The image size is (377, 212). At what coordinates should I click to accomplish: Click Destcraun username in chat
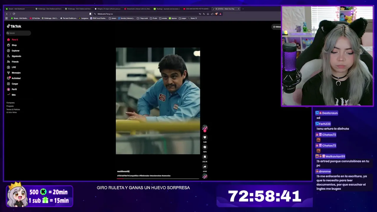[330, 113]
